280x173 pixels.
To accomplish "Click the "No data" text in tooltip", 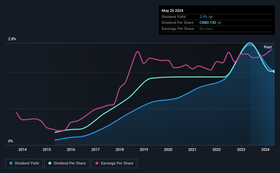I will [x=206, y=29].
